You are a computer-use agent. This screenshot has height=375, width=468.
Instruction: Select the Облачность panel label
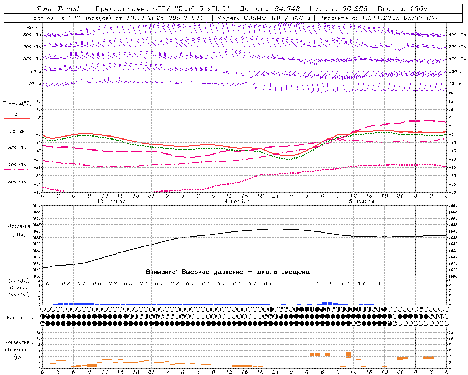(19, 318)
